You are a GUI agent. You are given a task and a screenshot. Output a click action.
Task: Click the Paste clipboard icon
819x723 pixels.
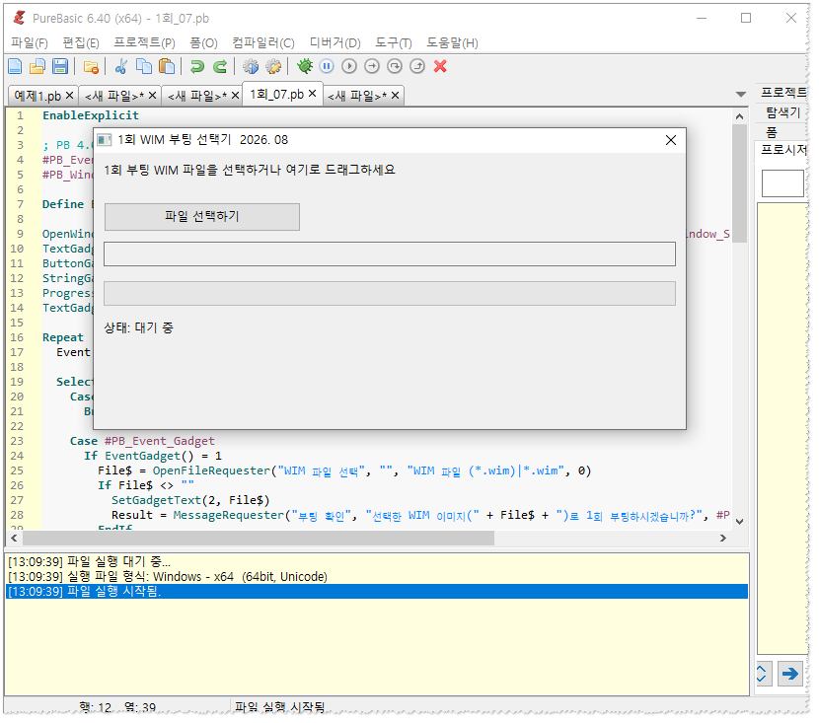167,66
